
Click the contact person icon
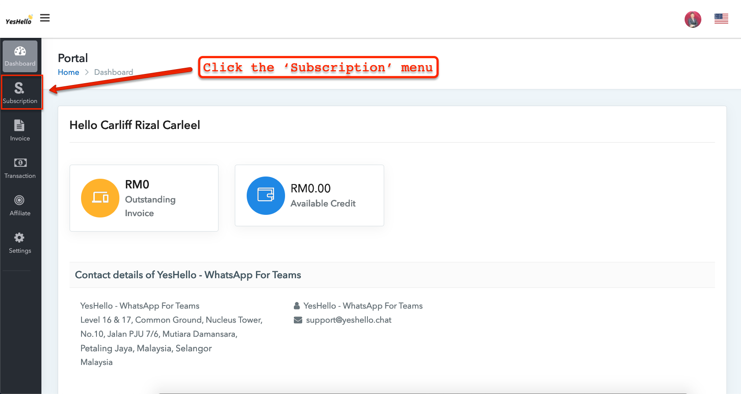[297, 306]
